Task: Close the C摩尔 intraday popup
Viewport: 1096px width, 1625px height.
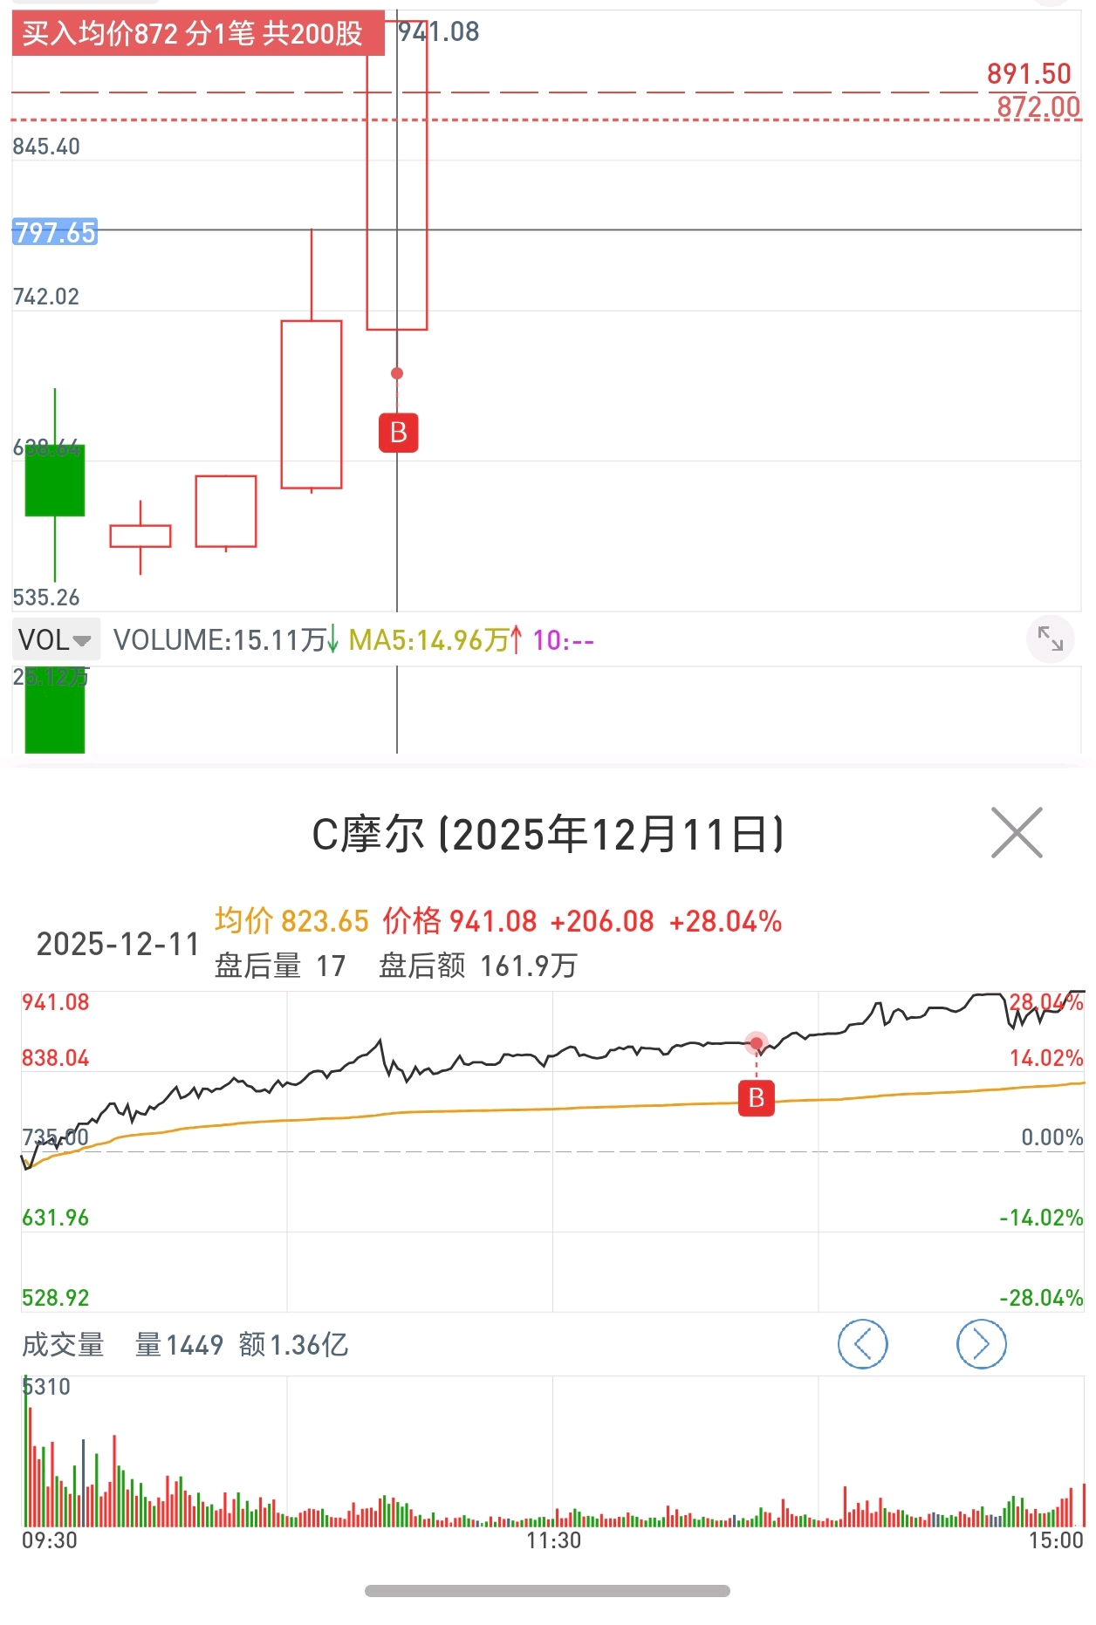Action: [x=1017, y=833]
